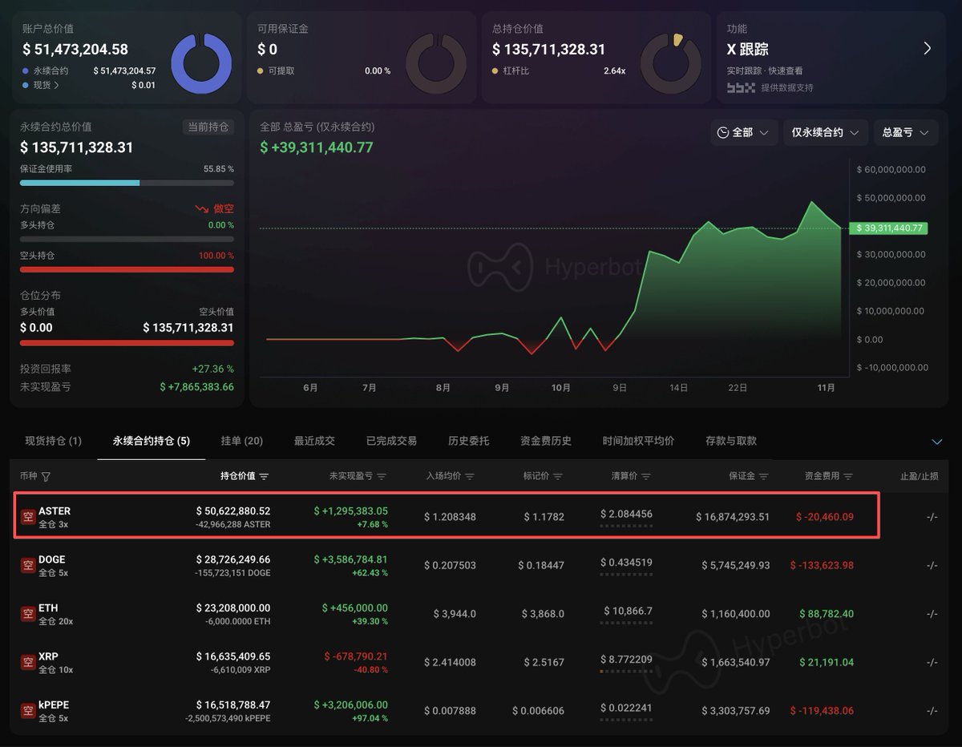Screen dimensions: 962x747
Task: Click 投资回报率 value +27.36 %
Action: pos(213,369)
